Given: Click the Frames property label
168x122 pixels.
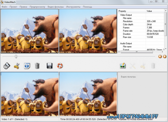Looking at the screenshot, I should (x=126, y=27).
